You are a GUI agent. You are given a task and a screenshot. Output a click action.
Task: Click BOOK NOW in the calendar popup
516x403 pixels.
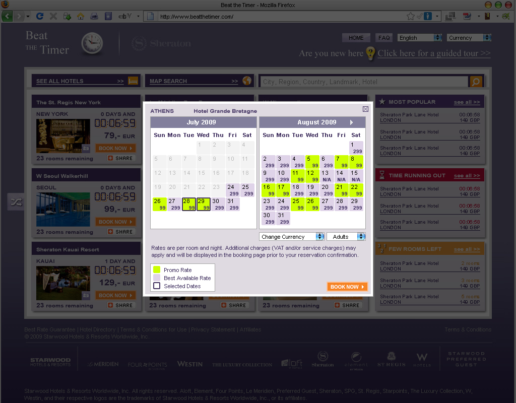[347, 287]
